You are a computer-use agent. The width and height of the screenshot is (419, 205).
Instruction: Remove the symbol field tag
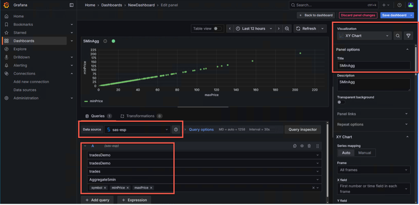(x=105, y=188)
